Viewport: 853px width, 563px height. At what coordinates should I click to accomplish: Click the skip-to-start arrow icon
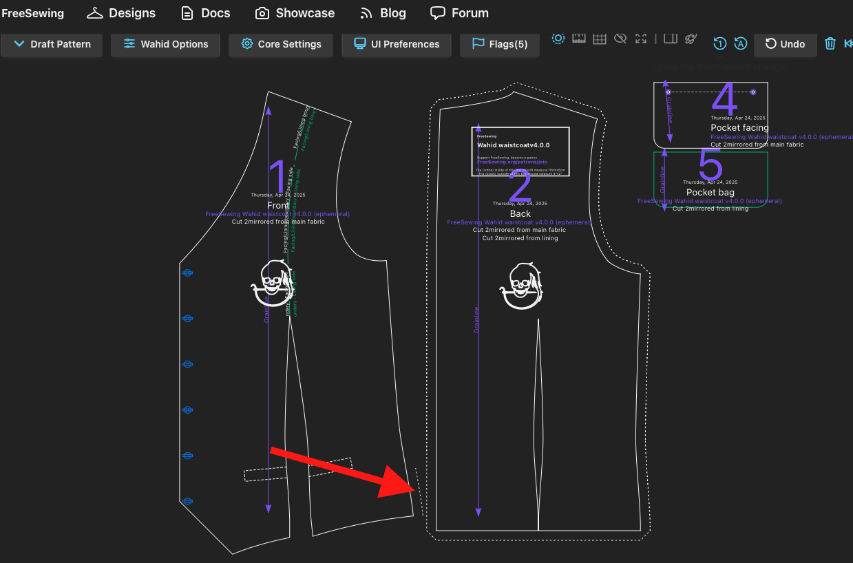tap(848, 43)
